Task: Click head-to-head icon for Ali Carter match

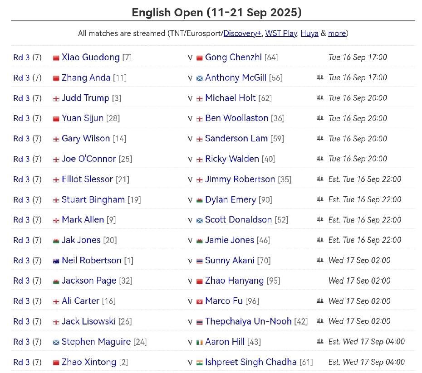Action: coord(320,301)
